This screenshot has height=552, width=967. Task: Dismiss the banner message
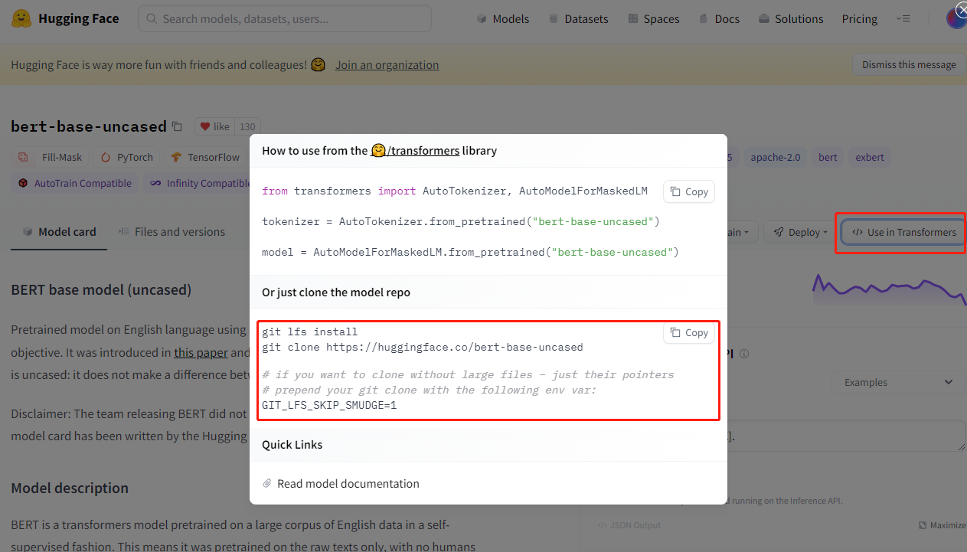click(909, 65)
